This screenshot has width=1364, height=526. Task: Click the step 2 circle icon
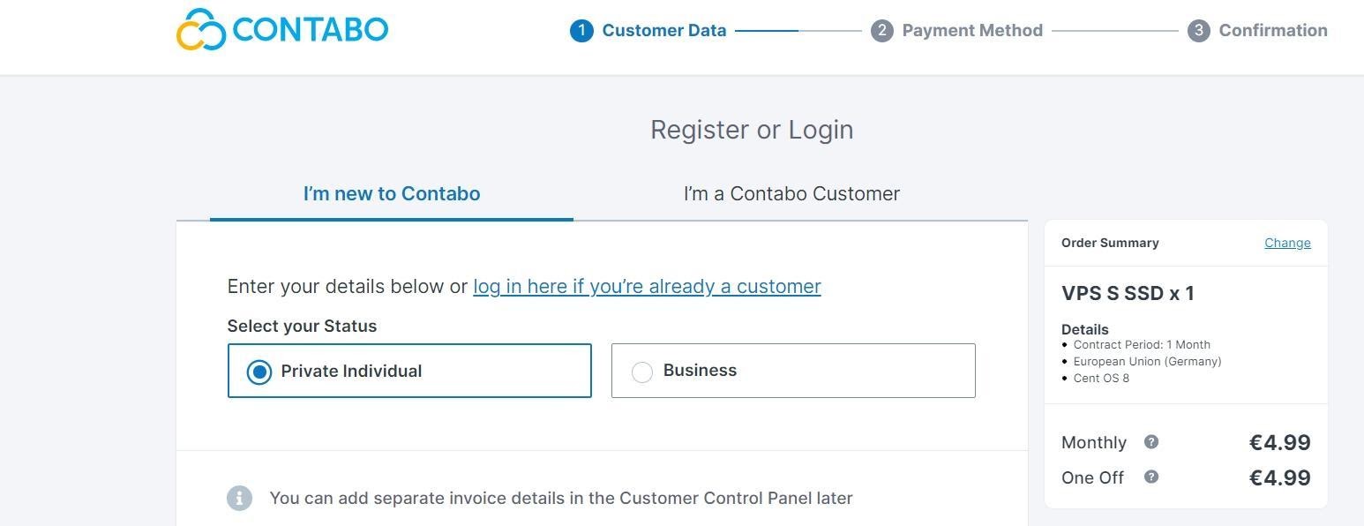tap(881, 31)
